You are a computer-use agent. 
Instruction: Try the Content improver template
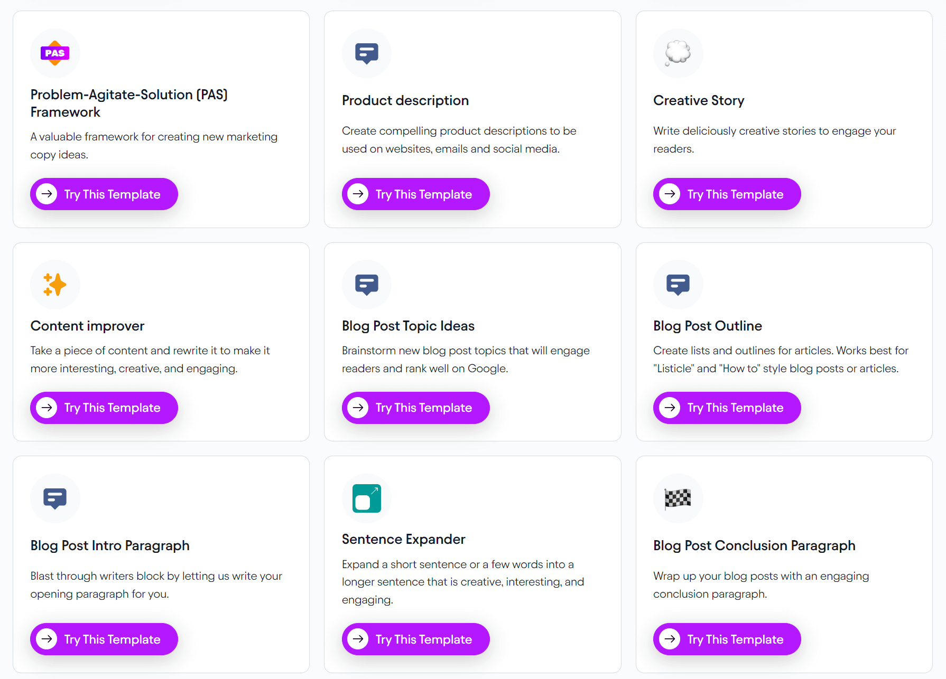(104, 408)
